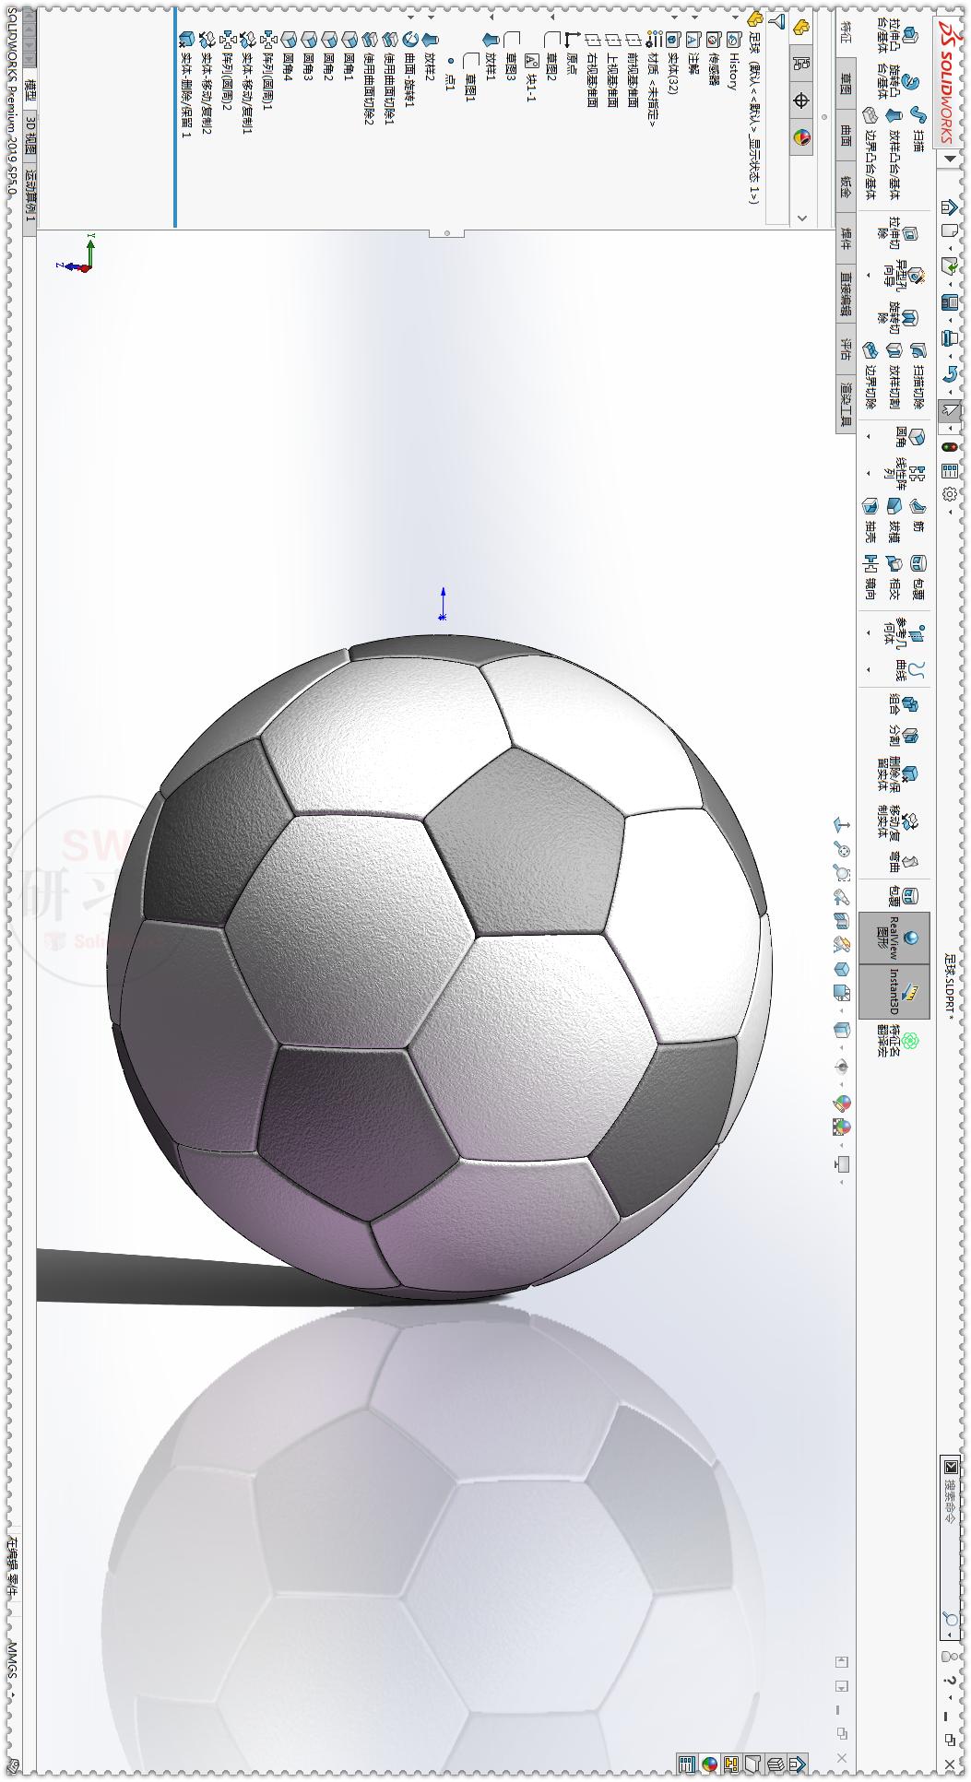
Task: Select the 边界切除 boundary cut tool
Action: pyautogui.click(x=870, y=375)
